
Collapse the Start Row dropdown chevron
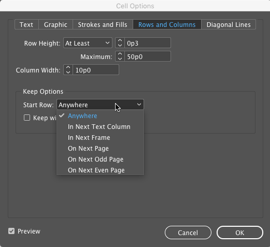(x=139, y=105)
